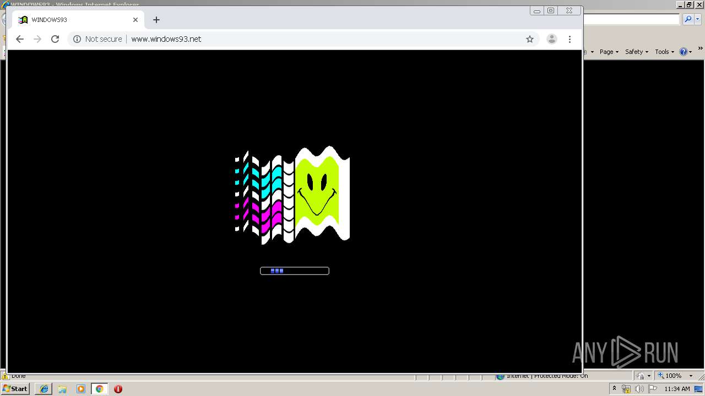The image size is (705, 396).
Task: Maximize the Chrome window
Action: 551,10
